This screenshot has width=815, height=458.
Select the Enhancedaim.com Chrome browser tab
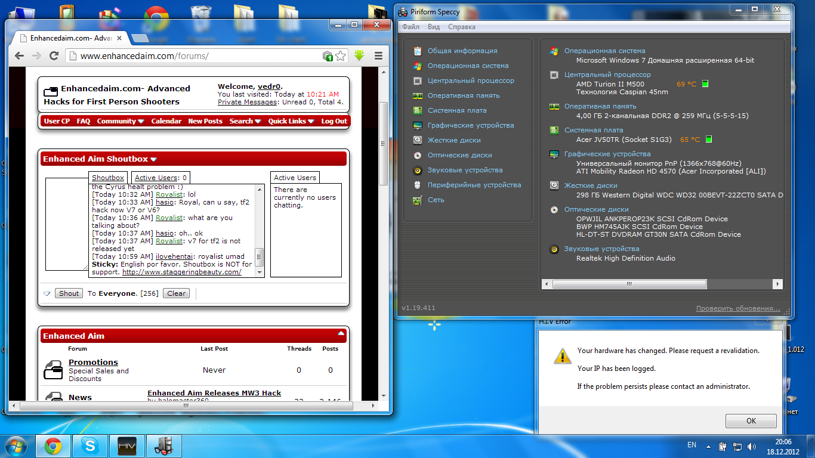coord(70,38)
